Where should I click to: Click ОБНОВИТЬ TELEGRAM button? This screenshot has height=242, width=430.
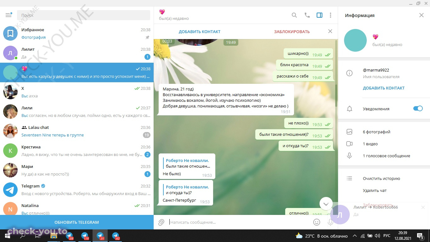77,222
